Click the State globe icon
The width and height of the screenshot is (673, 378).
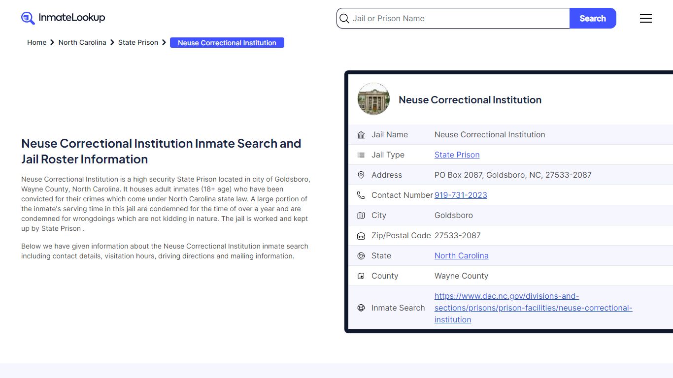pos(361,256)
